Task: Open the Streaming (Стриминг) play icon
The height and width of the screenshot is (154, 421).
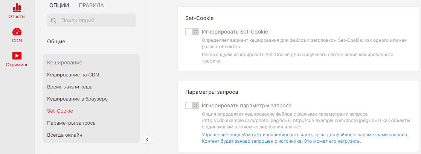Action: 17,56
